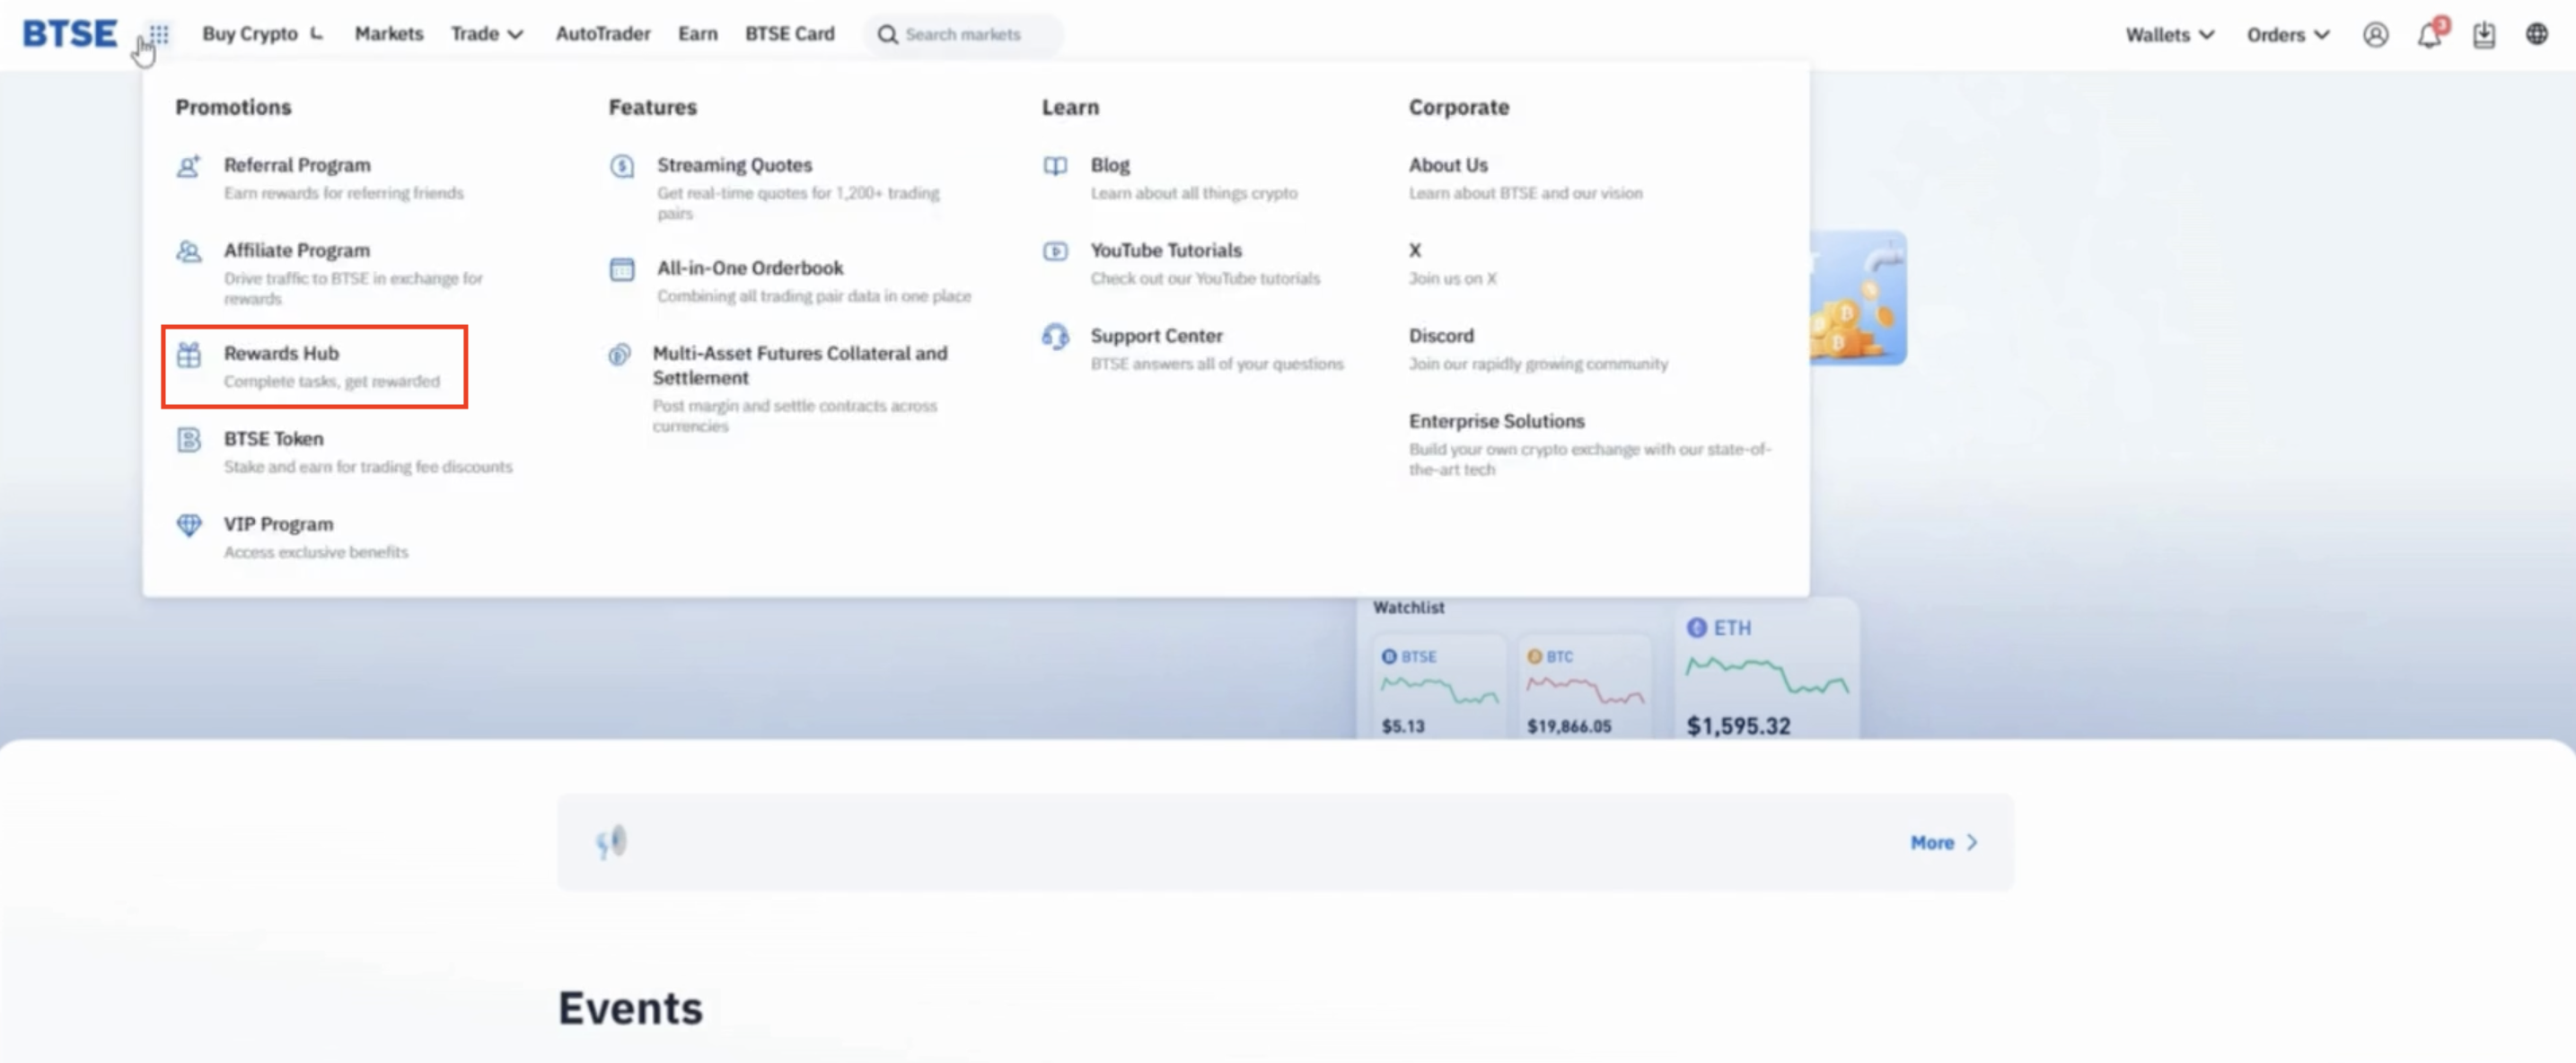Click the More announcements link

tap(1942, 842)
